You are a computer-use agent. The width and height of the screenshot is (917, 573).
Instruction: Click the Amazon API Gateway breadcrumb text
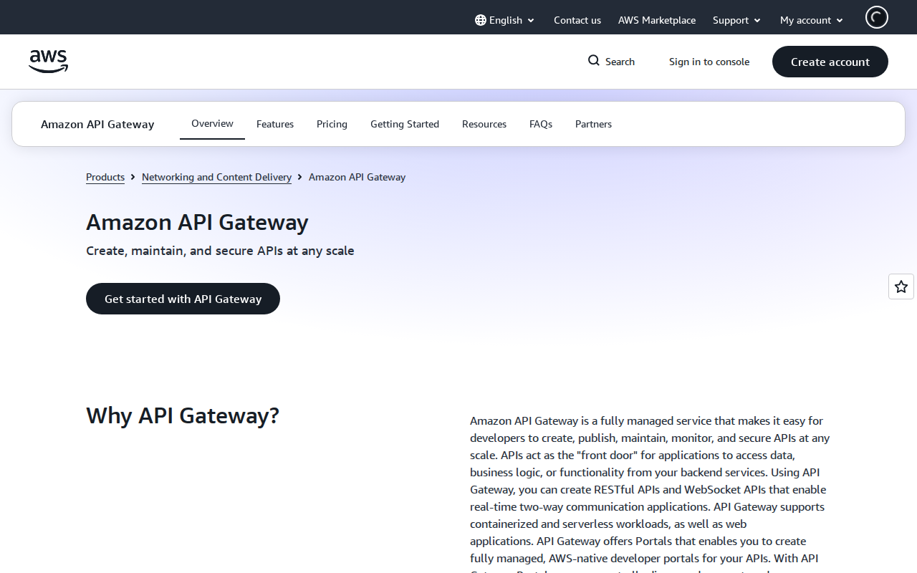[x=357, y=177]
